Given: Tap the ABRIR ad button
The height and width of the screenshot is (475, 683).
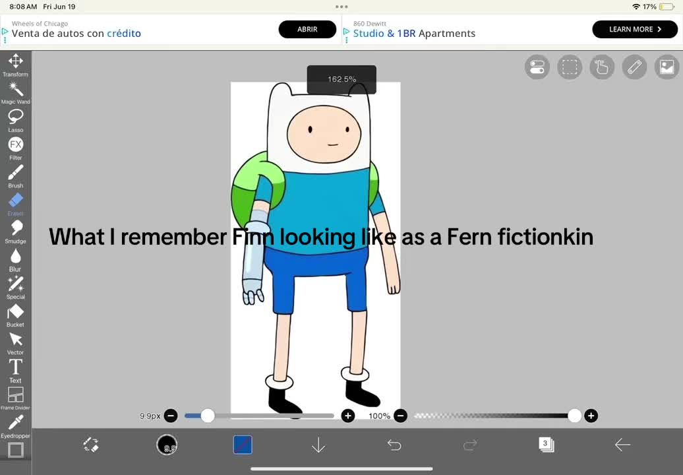Looking at the screenshot, I should pos(307,29).
